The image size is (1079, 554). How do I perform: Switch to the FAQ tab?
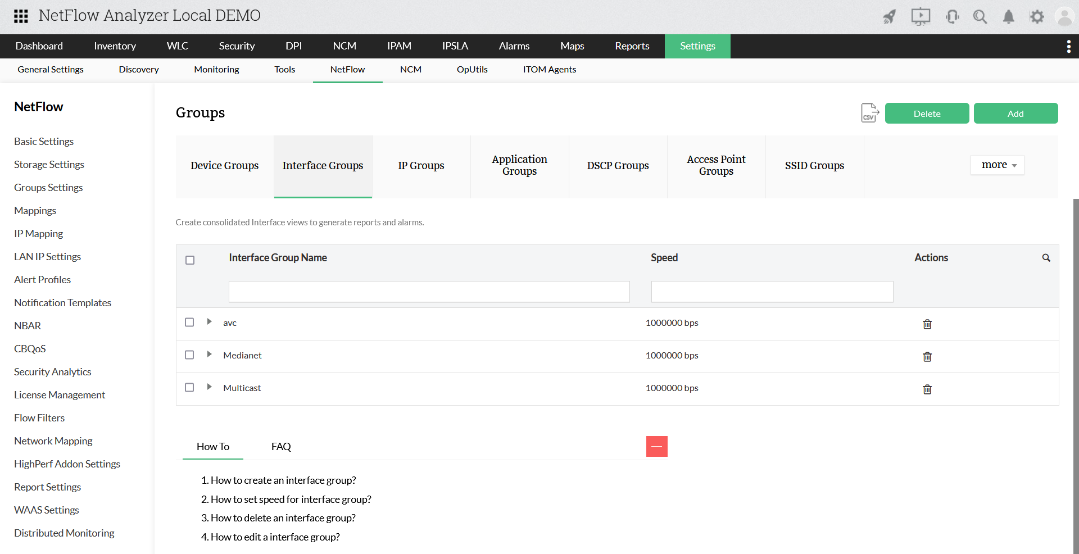pos(281,447)
